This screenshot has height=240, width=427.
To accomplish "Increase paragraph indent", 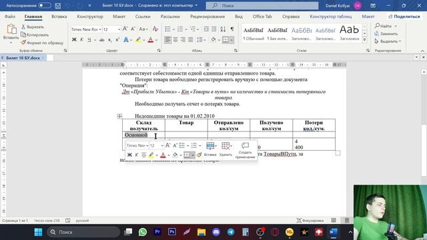I will [214, 29].
